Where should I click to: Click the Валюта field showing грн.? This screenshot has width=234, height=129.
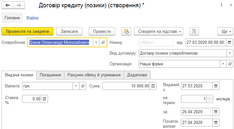coord(47,86)
